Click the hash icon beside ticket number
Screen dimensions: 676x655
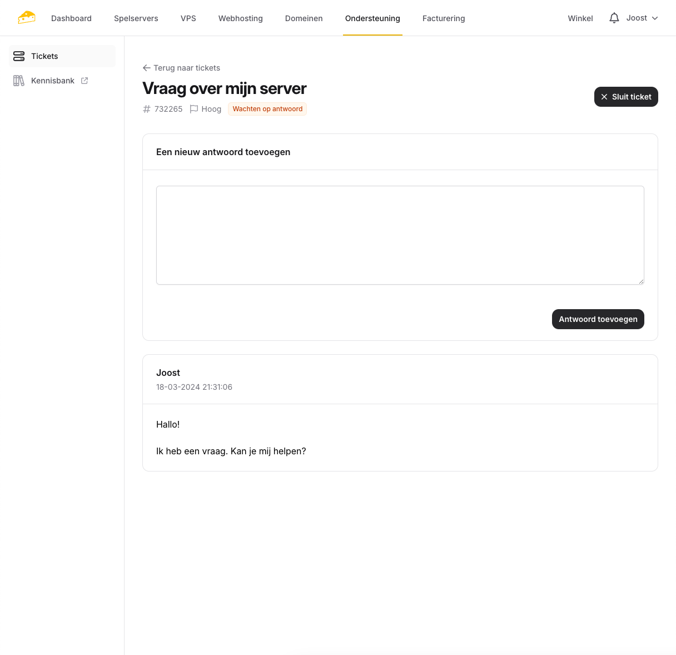click(x=147, y=109)
